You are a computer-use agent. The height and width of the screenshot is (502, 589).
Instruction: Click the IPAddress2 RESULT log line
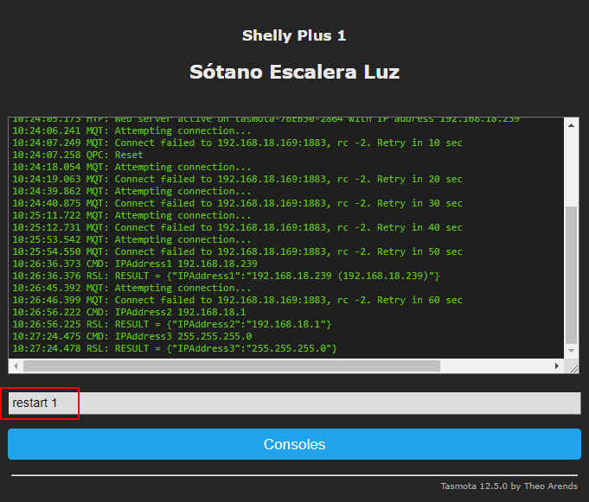coord(171,324)
